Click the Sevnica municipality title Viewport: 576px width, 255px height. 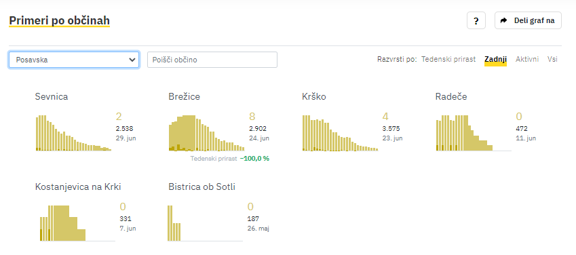point(52,96)
